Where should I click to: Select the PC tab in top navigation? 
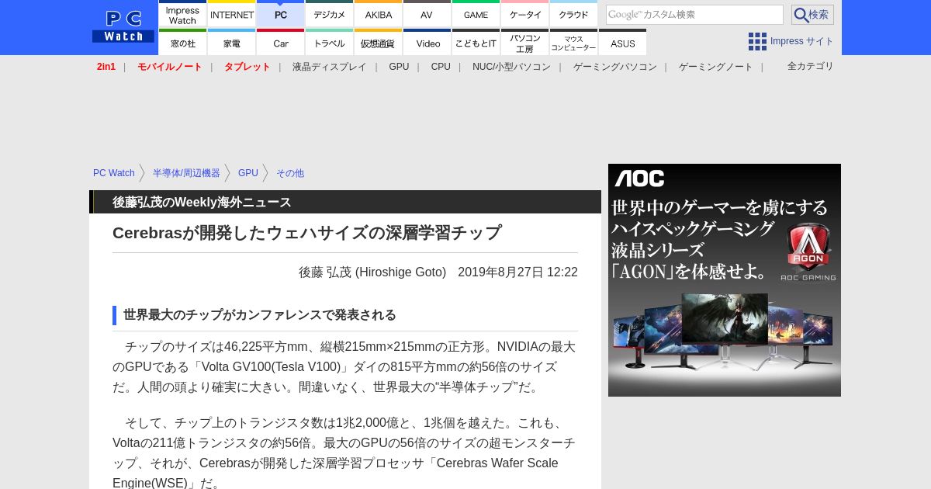point(281,14)
